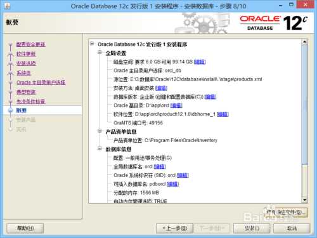Viewport: 317px width, 238px height.
Task: Go to Oracle 主目录用户选择 step
Action: click(41, 83)
